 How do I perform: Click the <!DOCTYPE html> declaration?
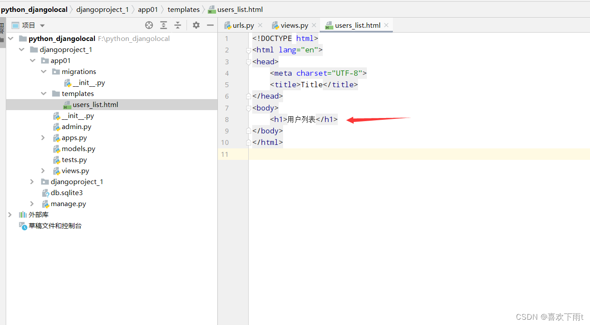point(285,38)
